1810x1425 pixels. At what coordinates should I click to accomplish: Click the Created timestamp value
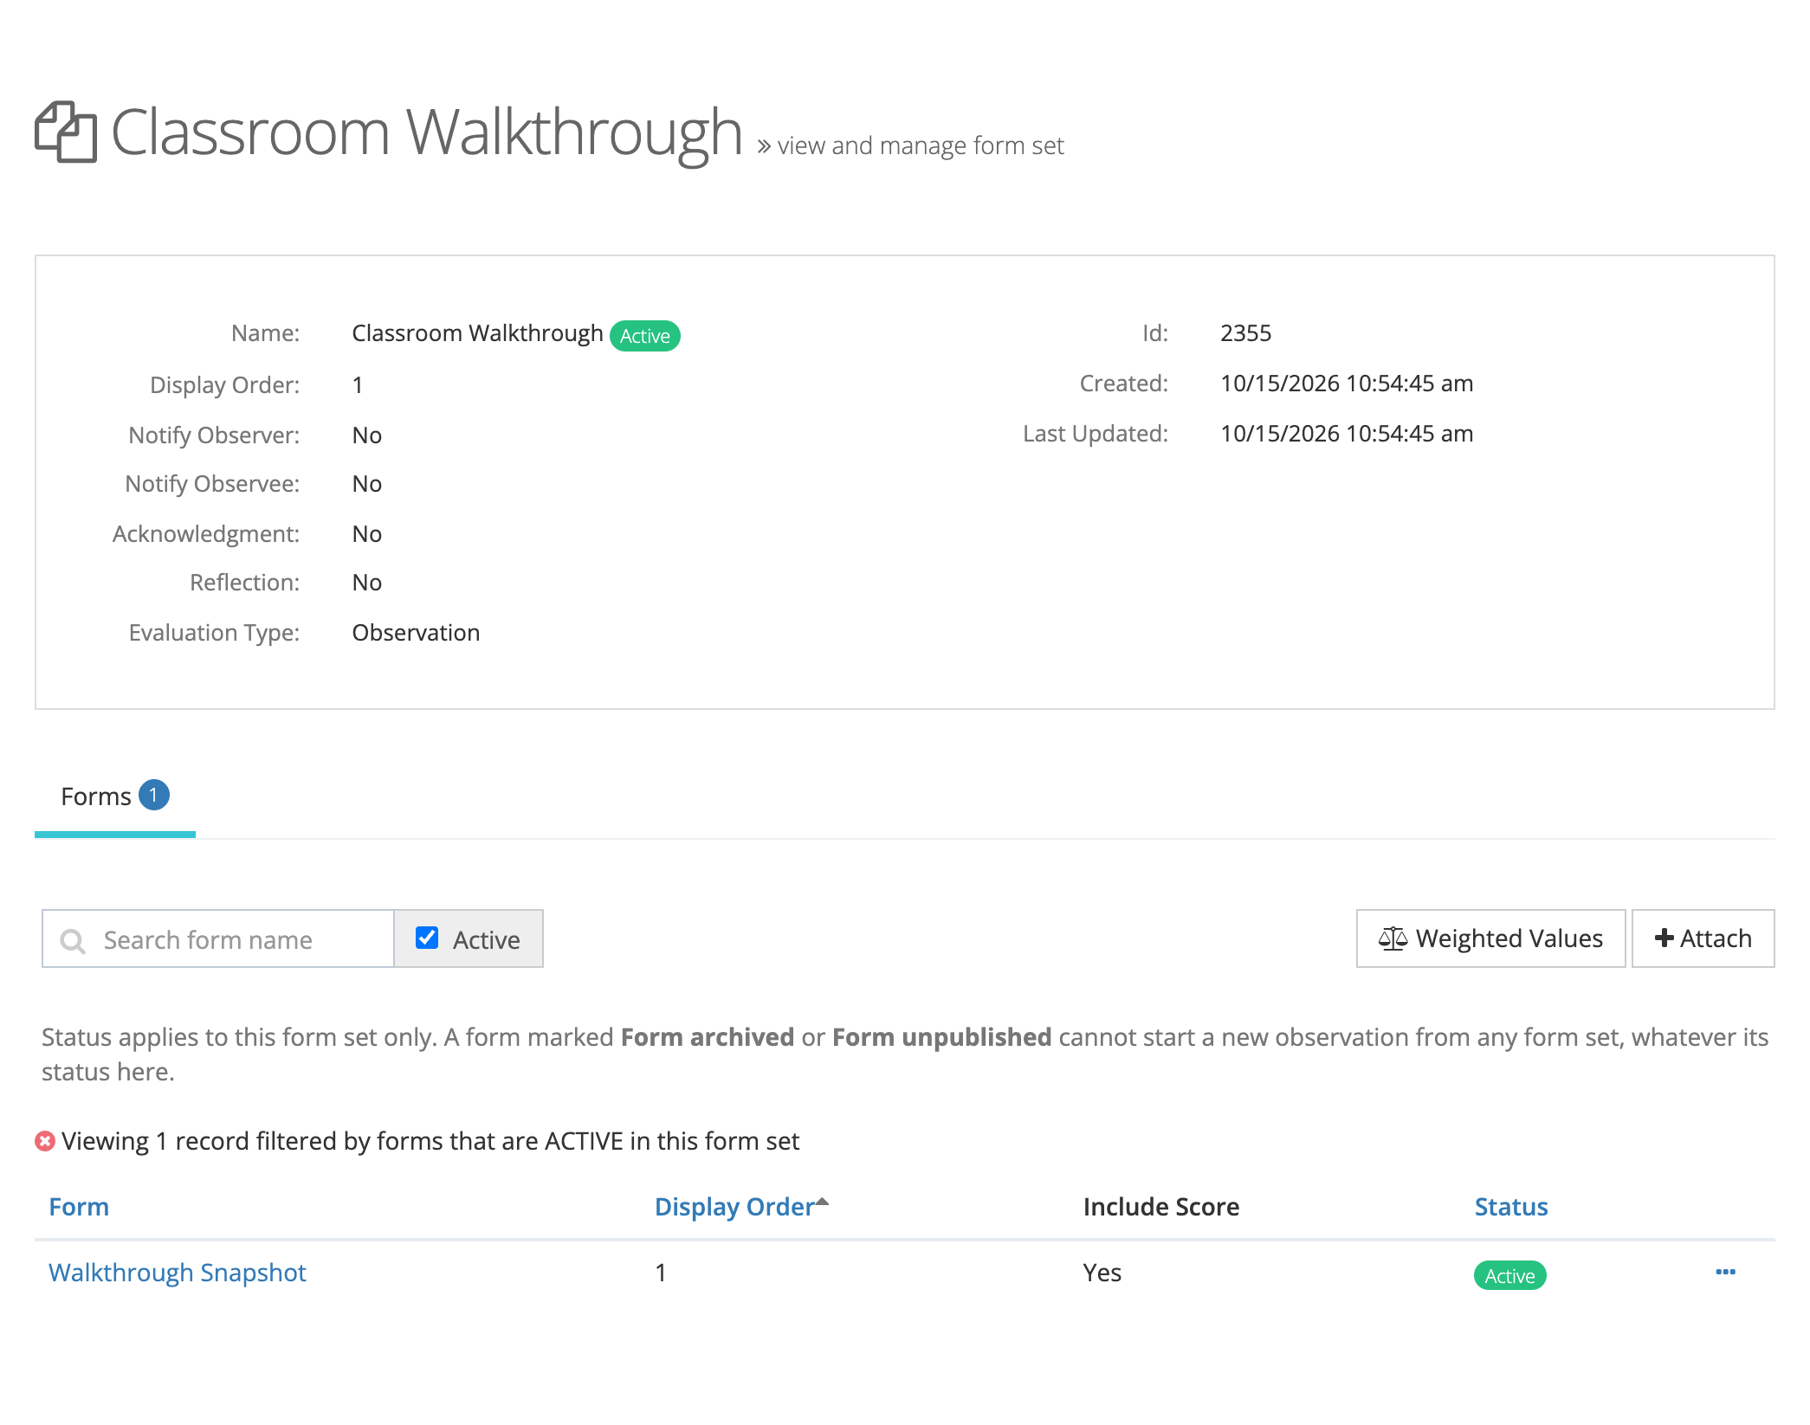[x=1347, y=384]
